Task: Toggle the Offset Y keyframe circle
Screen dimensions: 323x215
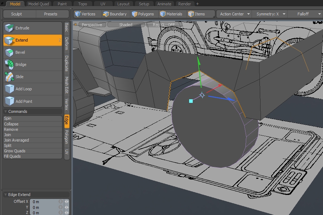Action: [x=61, y=207]
